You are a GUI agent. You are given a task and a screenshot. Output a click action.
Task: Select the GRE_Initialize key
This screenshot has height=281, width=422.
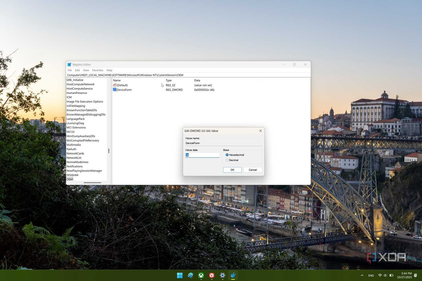75,80
